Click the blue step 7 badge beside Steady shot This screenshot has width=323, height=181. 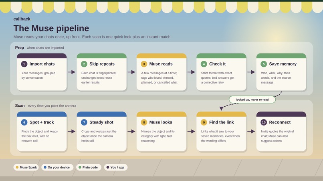click(x=84, y=122)
